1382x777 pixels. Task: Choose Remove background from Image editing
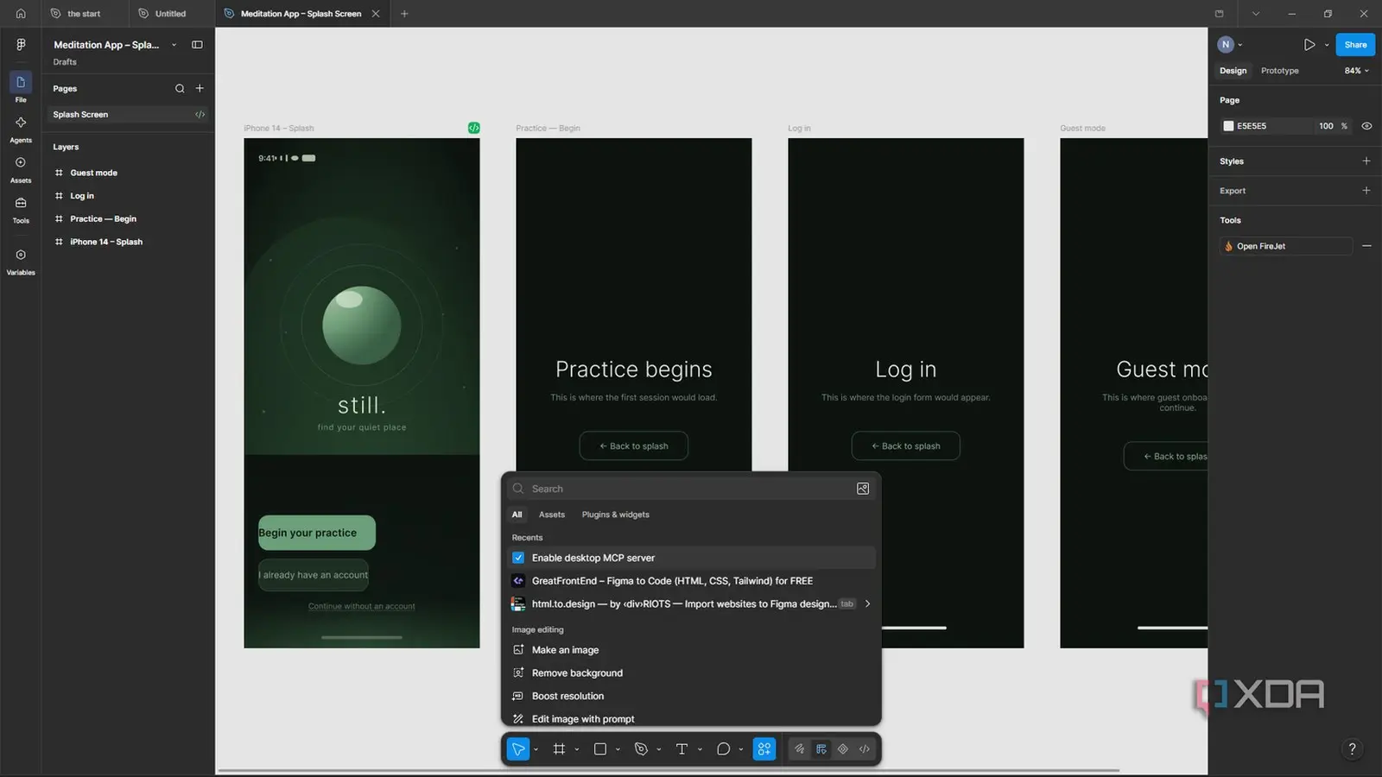tap(577, 673)
